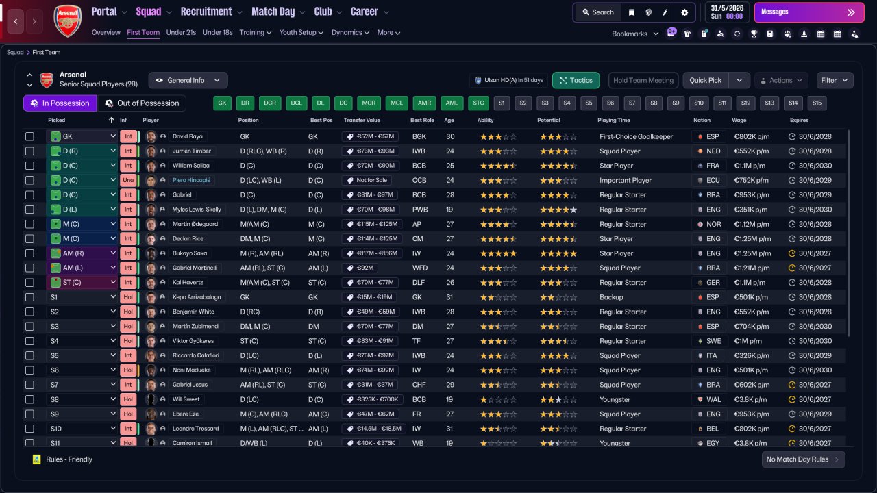Expand the Quick Pick dropdown arrow
The image size is (877, 493).
point(739,80)
